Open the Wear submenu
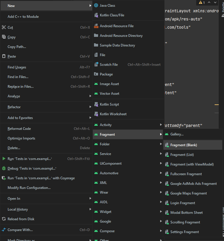Viewport: 224px width, 241px height. [x=128, y=192]
